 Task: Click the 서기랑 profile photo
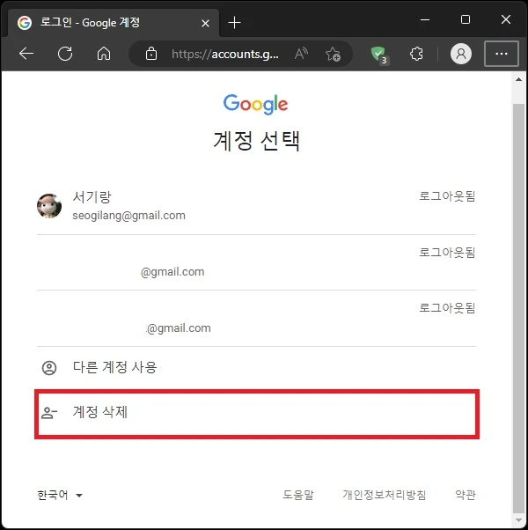[49, 206]
